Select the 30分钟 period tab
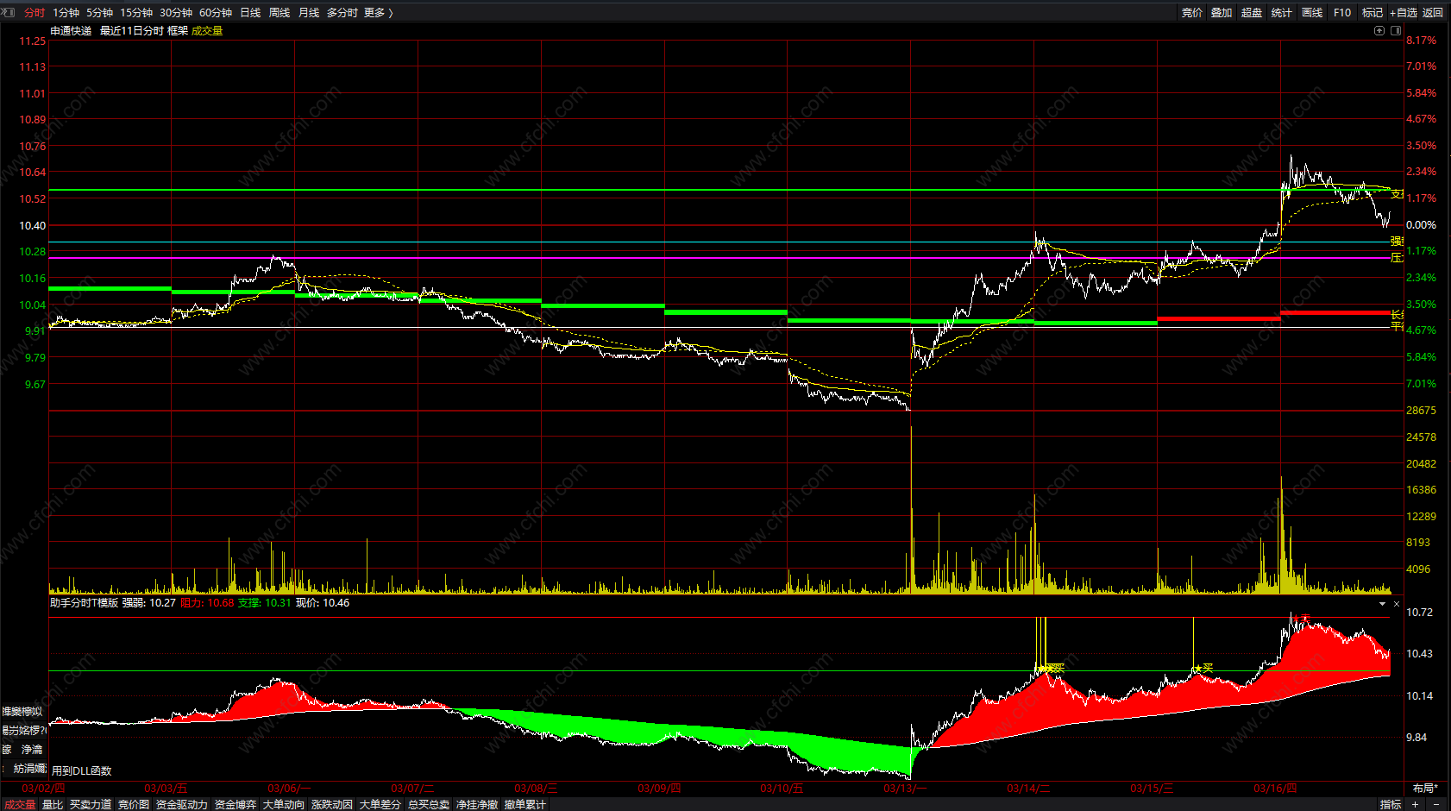Viewport: 1451px width, 811px height. coord(176,13)
